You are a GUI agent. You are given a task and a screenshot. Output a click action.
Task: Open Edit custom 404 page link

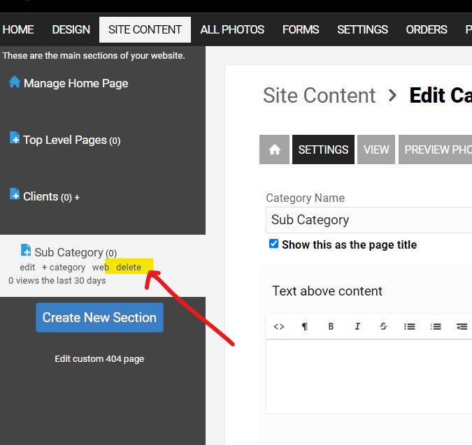pos(99,358)
